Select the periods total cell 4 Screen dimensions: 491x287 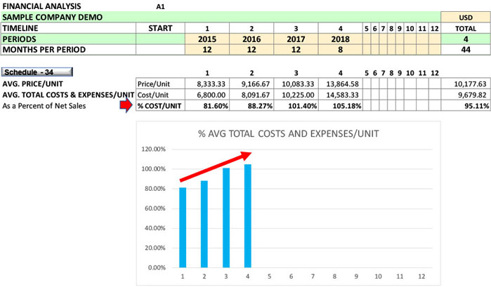coord(465,39)
